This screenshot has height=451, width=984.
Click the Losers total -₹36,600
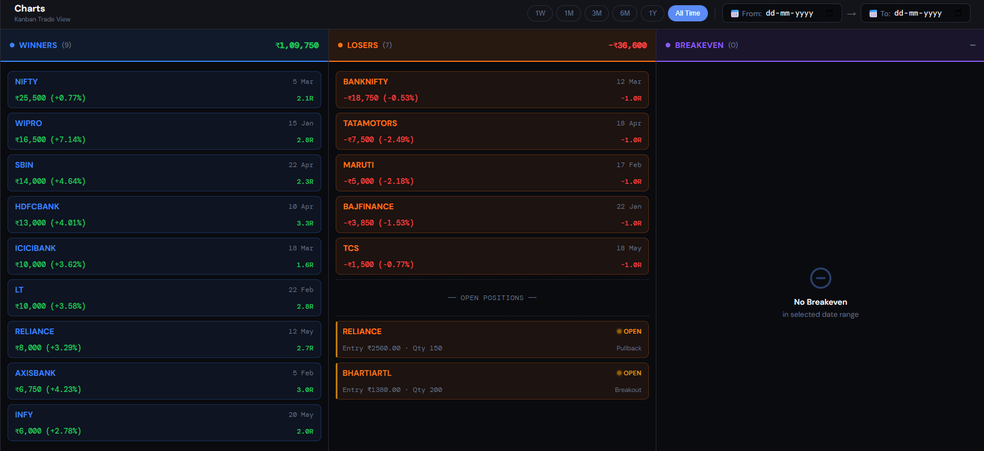click(627, 45)
